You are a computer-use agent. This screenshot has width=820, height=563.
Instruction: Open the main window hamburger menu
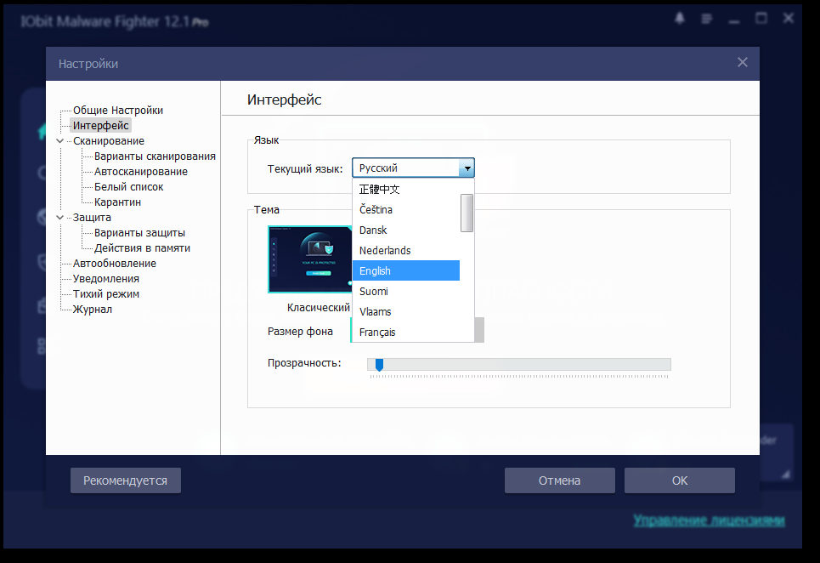(x=706, y=19)
